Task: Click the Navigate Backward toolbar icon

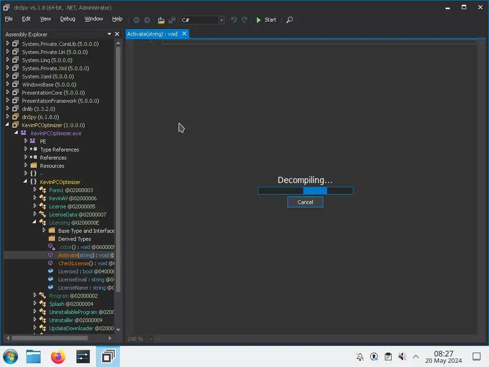Action: click(x=136, y=20)
